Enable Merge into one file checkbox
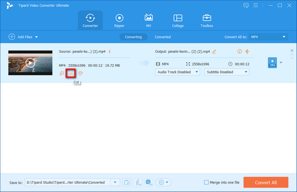The image size is (297, 192). point(206,182)
